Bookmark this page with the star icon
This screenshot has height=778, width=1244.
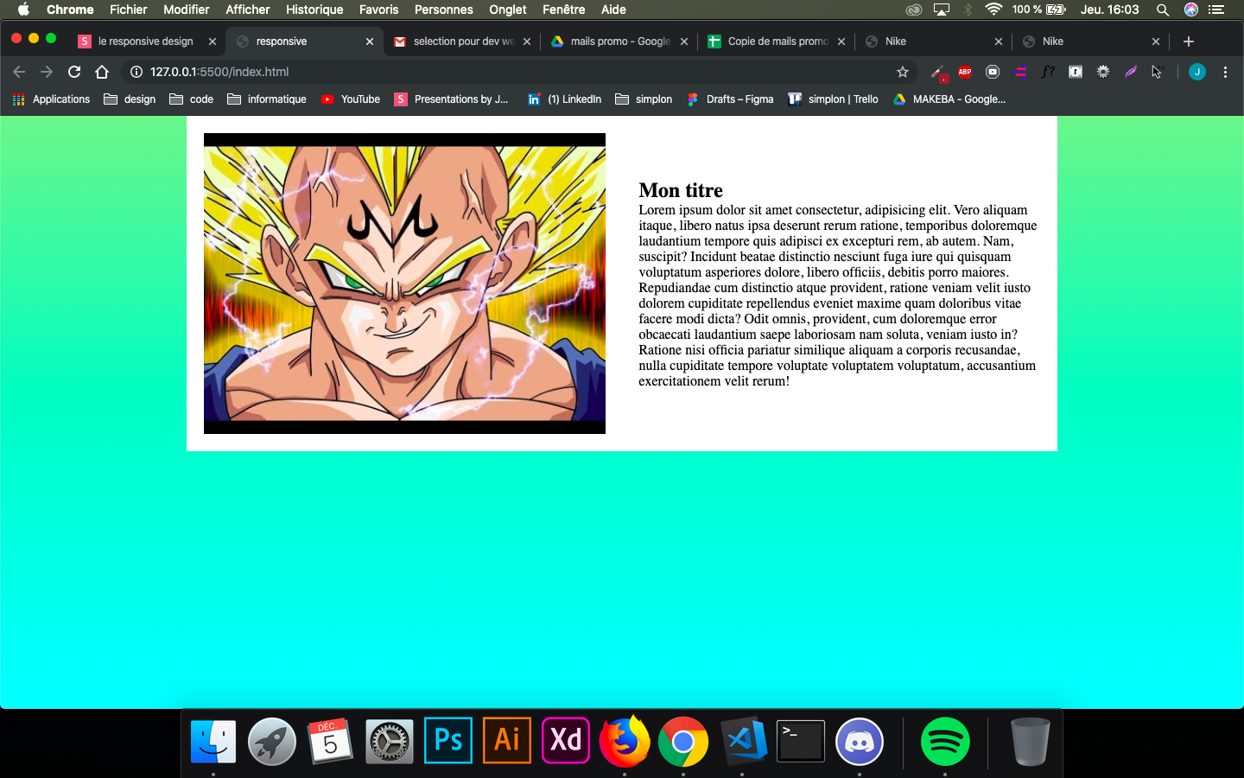tap(903, 72)
